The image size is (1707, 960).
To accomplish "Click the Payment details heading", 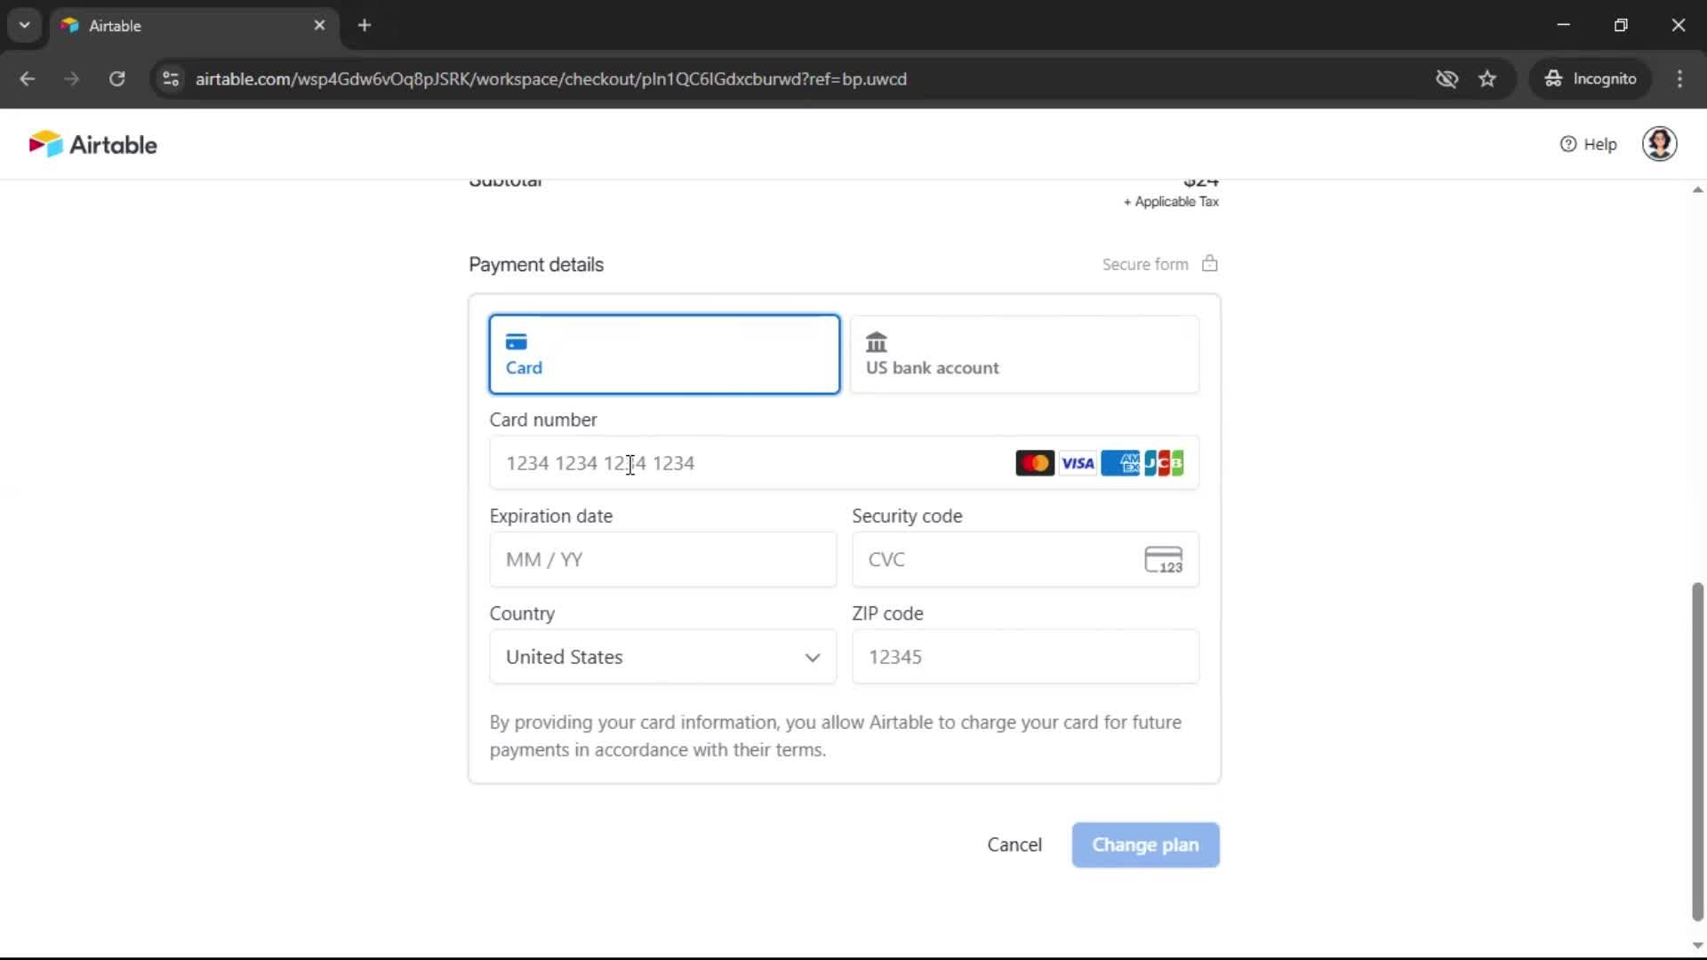I will 536,265.
